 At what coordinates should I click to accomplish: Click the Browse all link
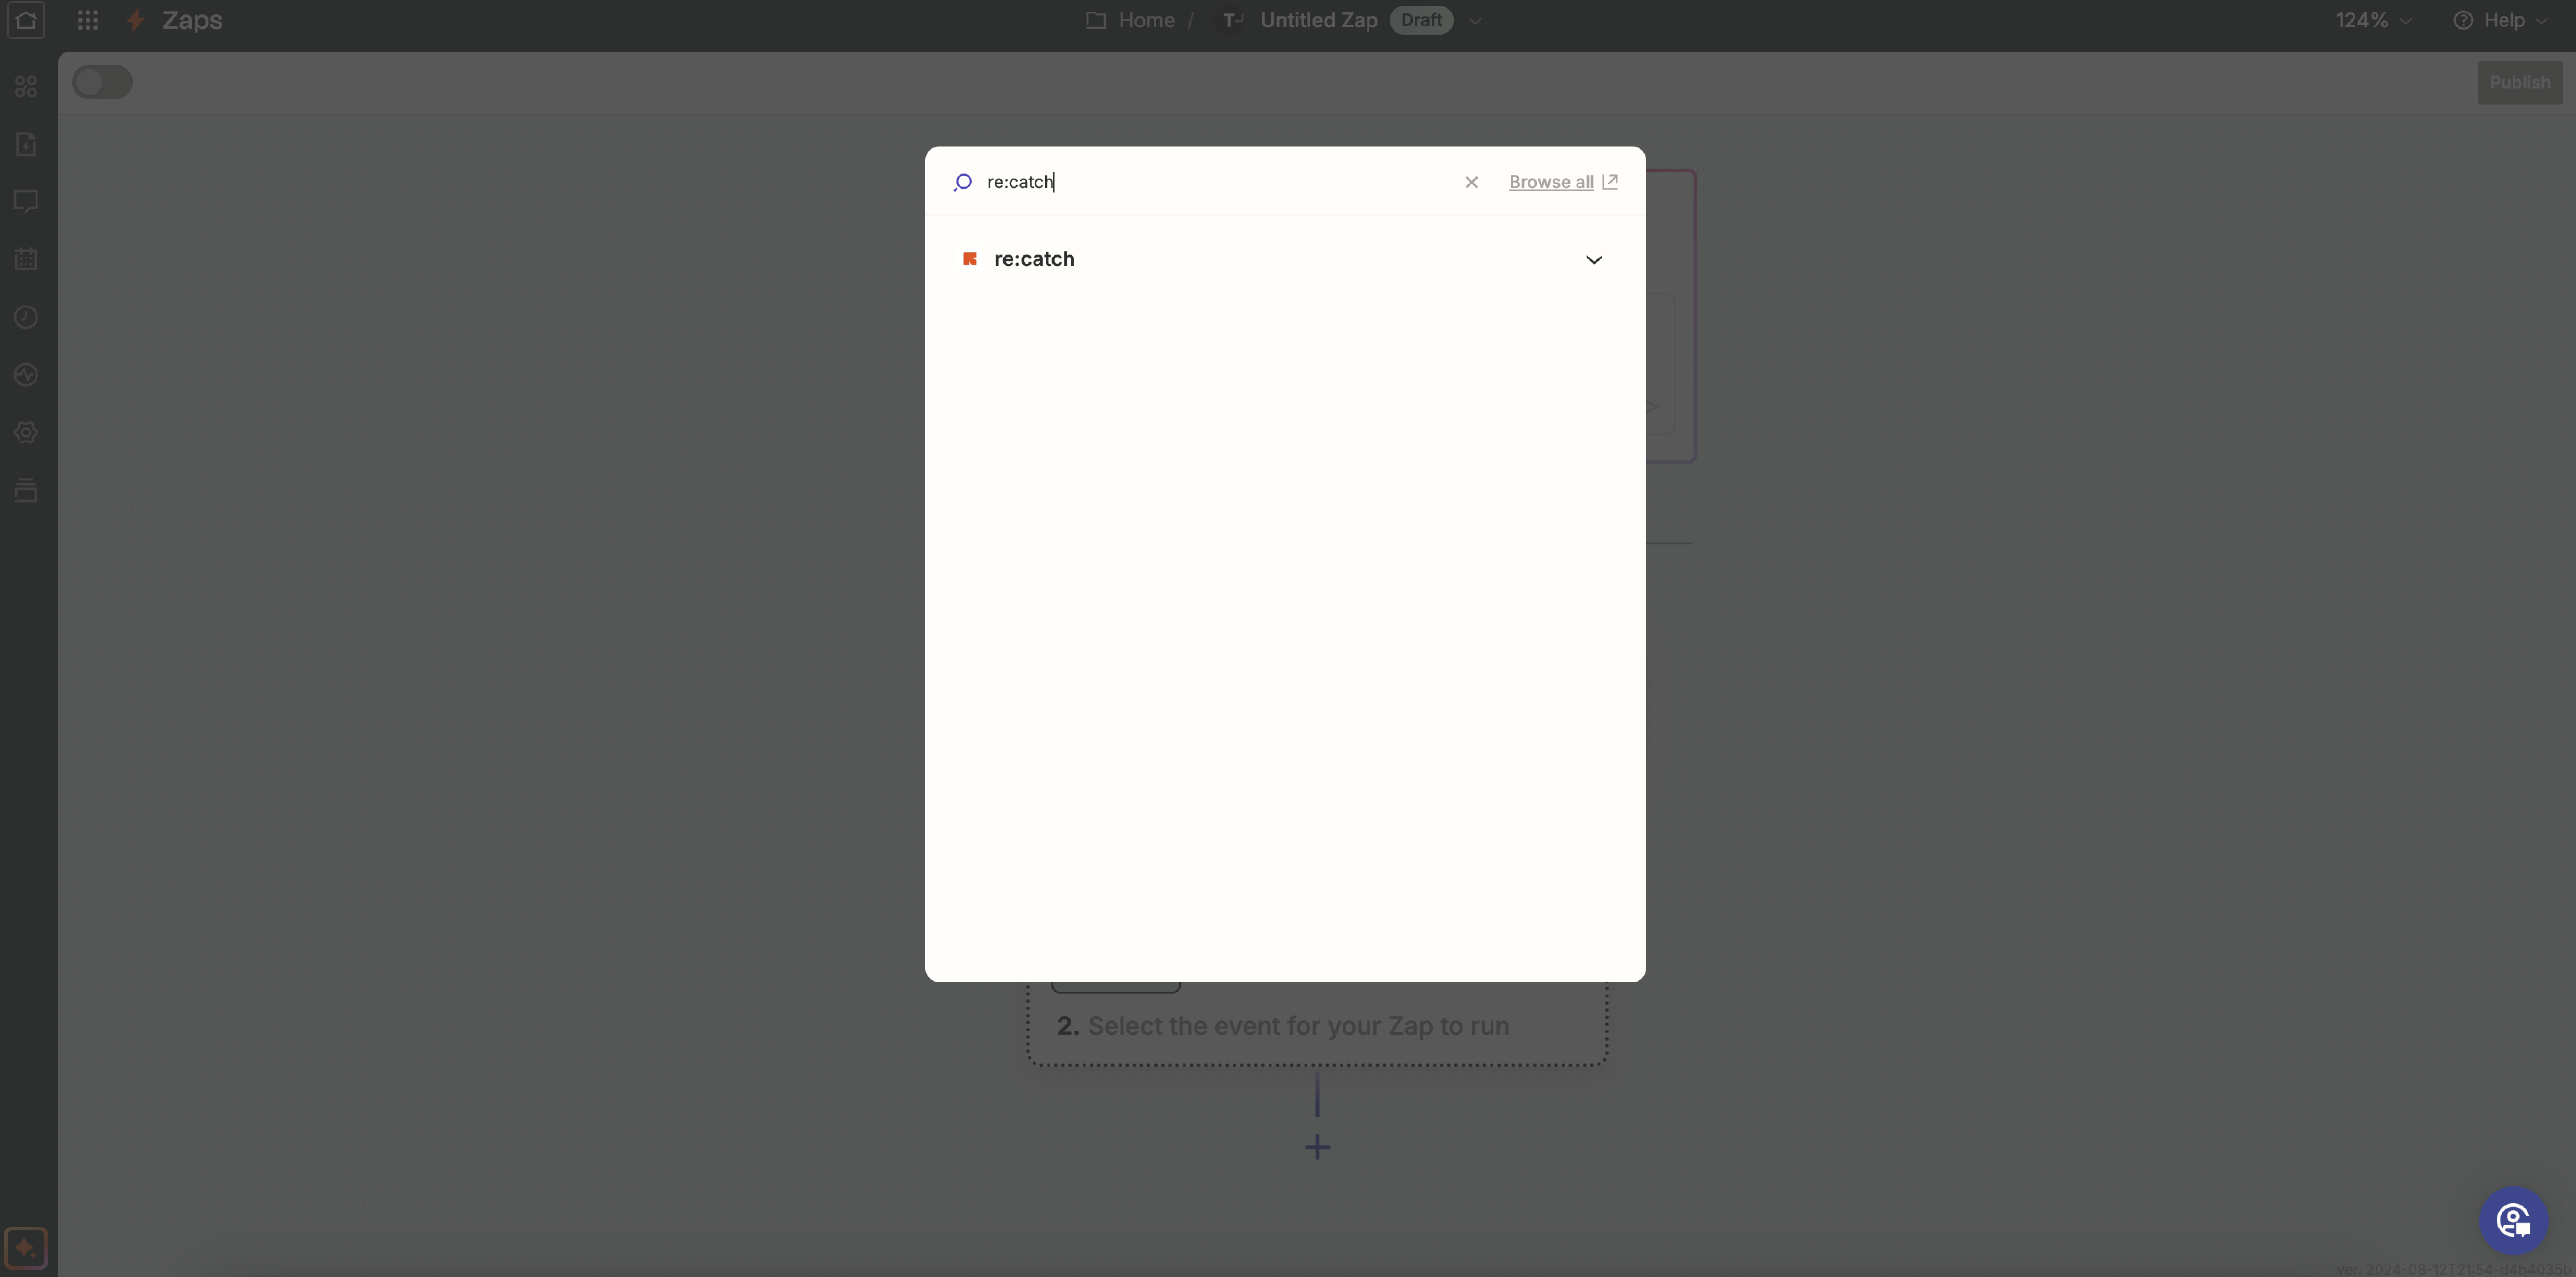coord(1551,182)
